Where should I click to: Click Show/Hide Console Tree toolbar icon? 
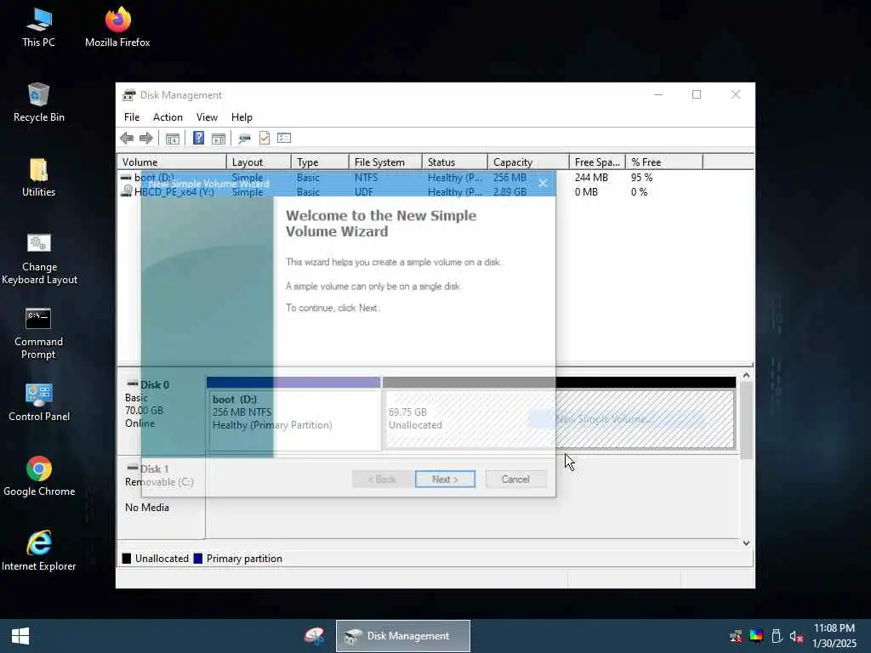coord(172,139)
